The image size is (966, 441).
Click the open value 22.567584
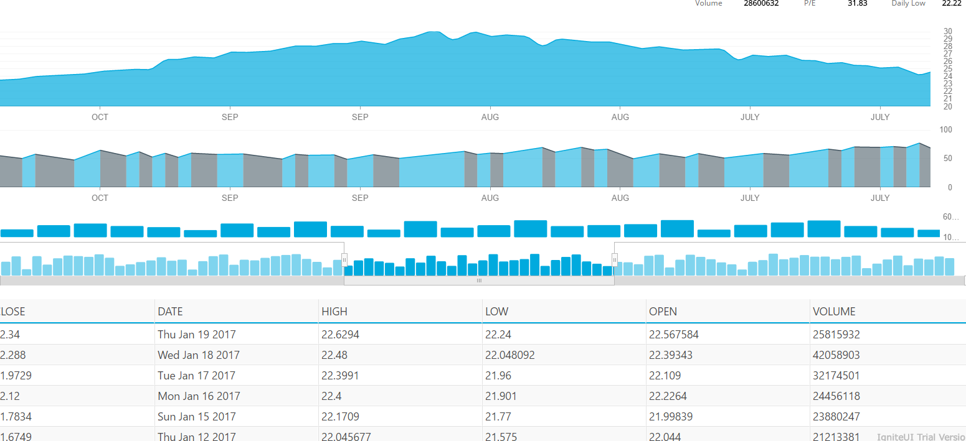point(674,335)
